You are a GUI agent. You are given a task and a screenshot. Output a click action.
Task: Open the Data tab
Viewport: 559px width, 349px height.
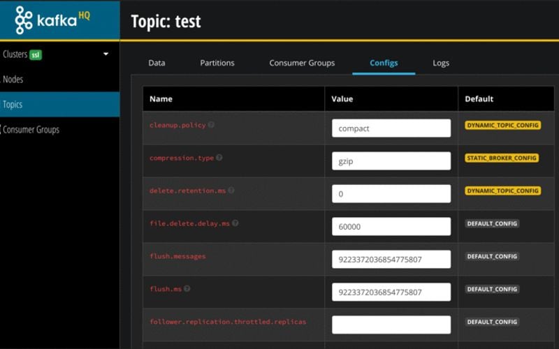[157, 63]
